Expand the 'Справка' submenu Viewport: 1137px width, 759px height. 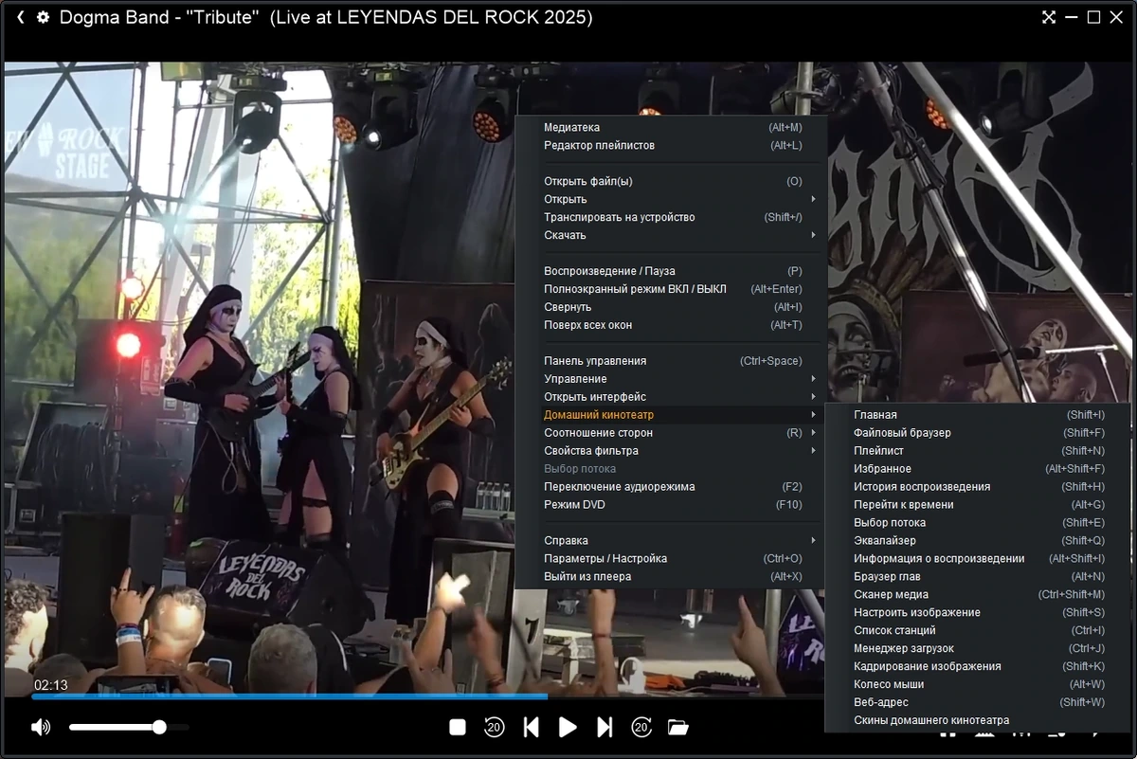click(673, 541)
